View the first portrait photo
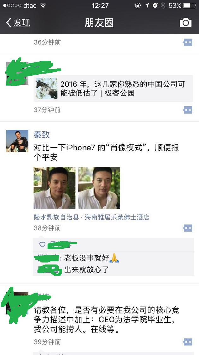 pos(55,188)
